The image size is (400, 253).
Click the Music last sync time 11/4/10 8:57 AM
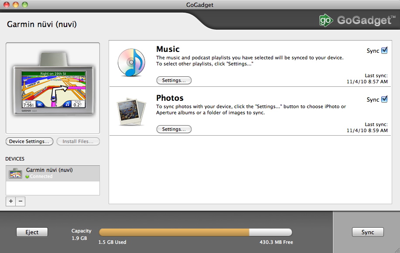[367, 82]
